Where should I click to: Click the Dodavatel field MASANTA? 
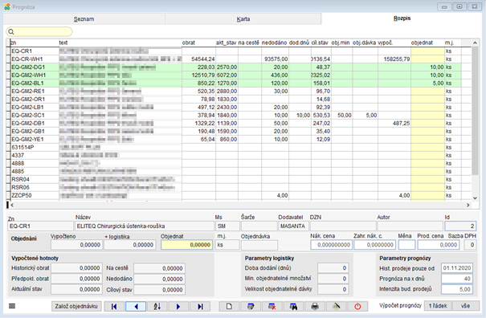pyautogui.click(x=293, y=226)
